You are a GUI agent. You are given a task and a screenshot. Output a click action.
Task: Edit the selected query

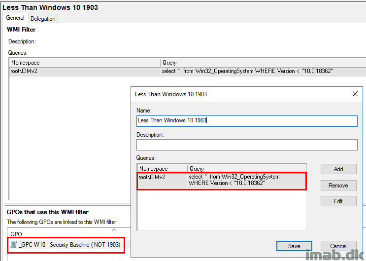tap(338, 201)
